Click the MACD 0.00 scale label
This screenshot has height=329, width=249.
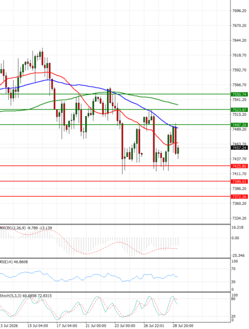235,238
